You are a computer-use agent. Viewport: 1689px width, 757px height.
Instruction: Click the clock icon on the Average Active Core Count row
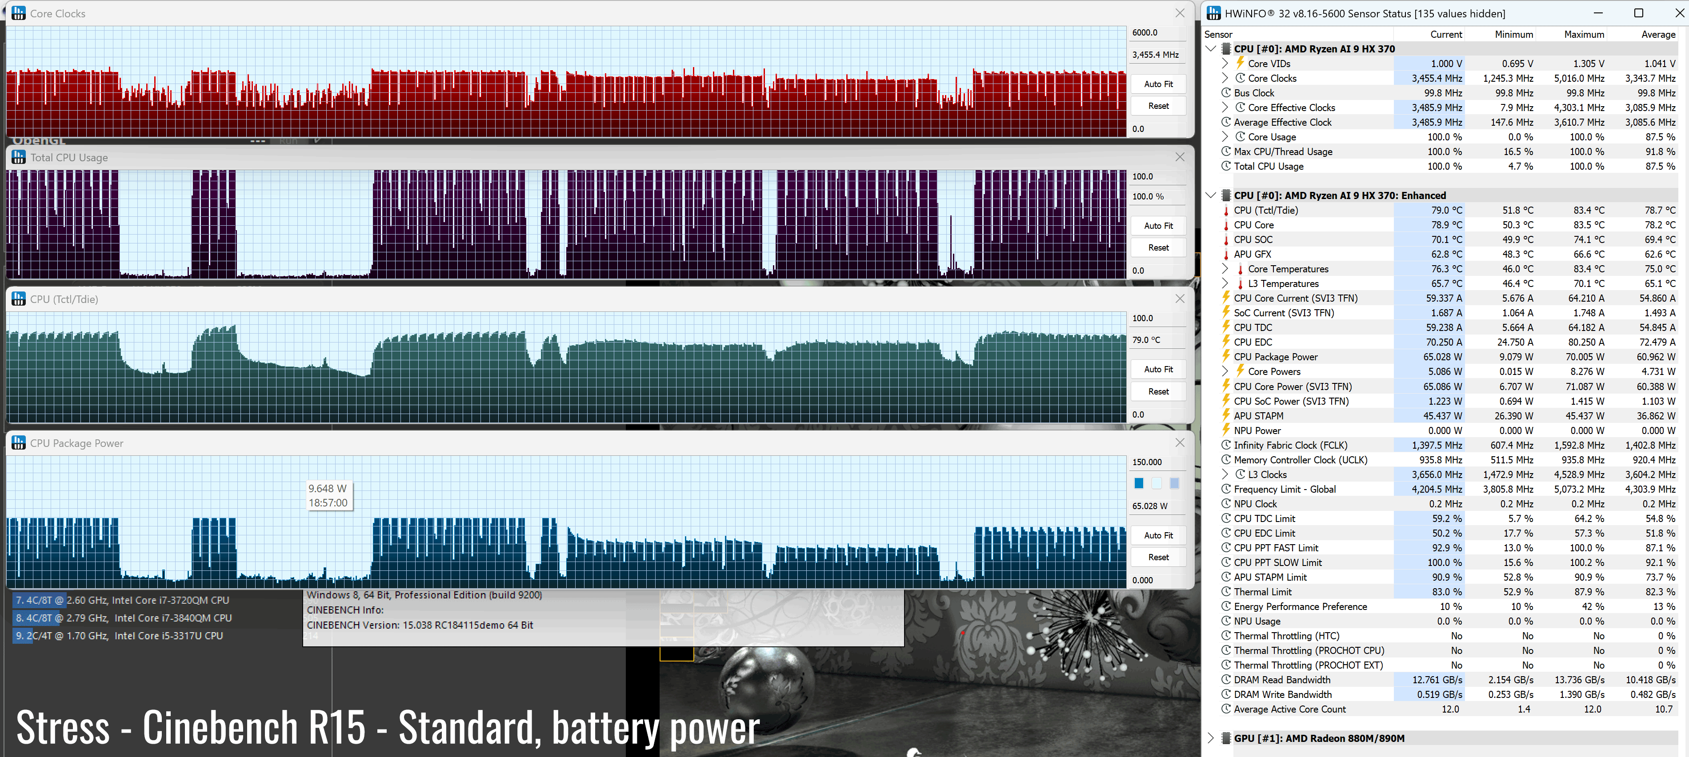(1226, 709)
